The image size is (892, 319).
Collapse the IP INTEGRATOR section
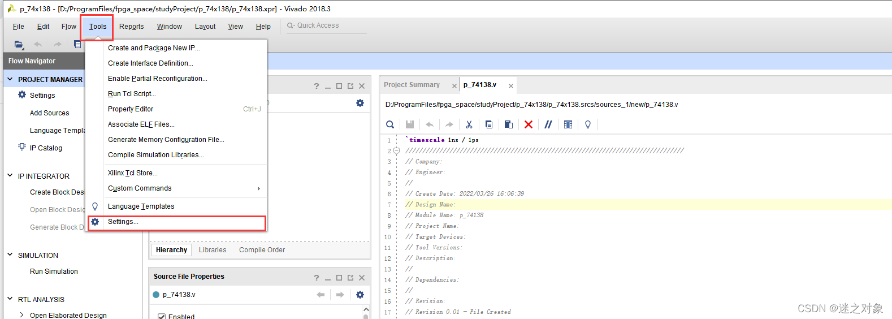pos(10,176)
